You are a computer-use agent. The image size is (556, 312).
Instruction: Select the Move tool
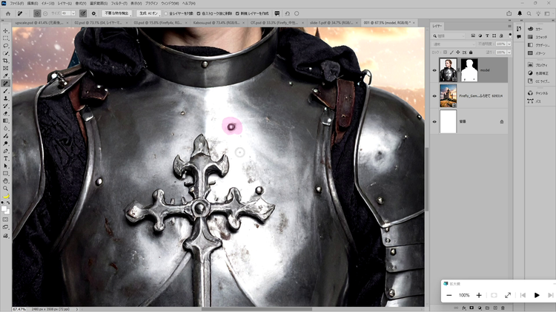6,30
